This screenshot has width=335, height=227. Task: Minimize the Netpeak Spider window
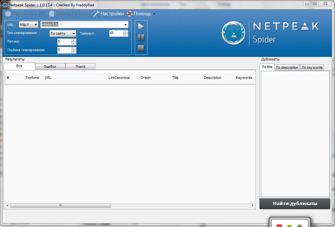[x=307, y=4]
